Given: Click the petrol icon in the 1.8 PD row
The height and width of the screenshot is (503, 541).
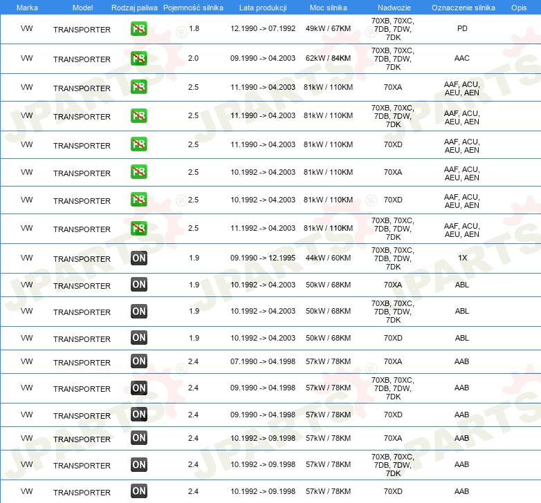Looking at the screenshot, I should [138, 28].
